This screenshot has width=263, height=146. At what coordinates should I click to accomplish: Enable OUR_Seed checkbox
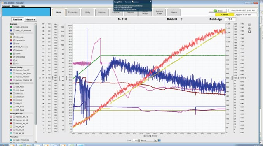tap(14, 110)
